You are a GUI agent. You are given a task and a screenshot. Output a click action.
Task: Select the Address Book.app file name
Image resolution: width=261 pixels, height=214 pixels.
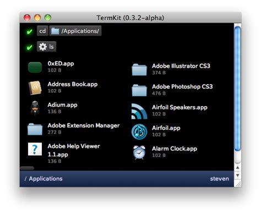(x=73, y=84)
